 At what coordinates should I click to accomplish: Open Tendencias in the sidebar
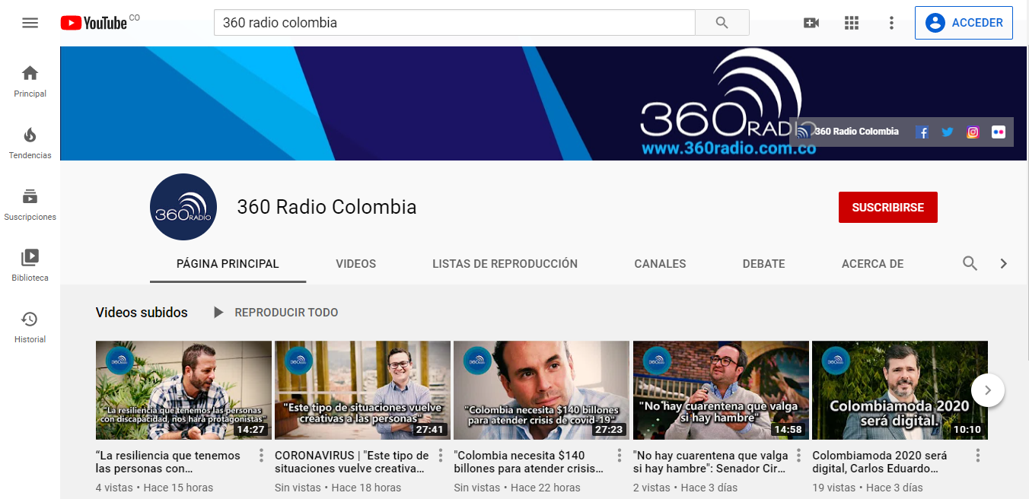point(30,143)
